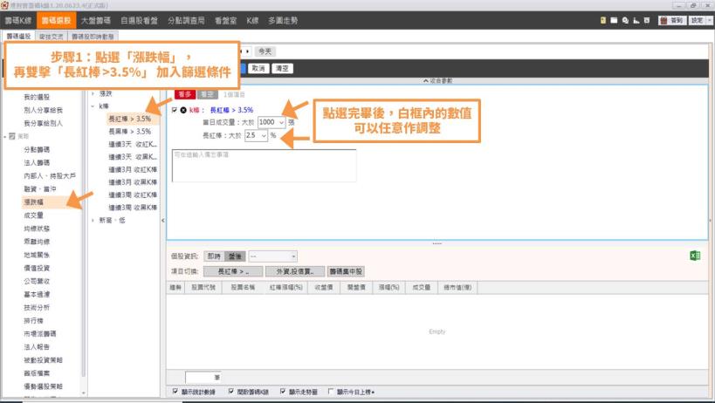Select 法人籌碼 in the left category list
The height and width of the screenshot is (403, 715).
coord(37,162)
